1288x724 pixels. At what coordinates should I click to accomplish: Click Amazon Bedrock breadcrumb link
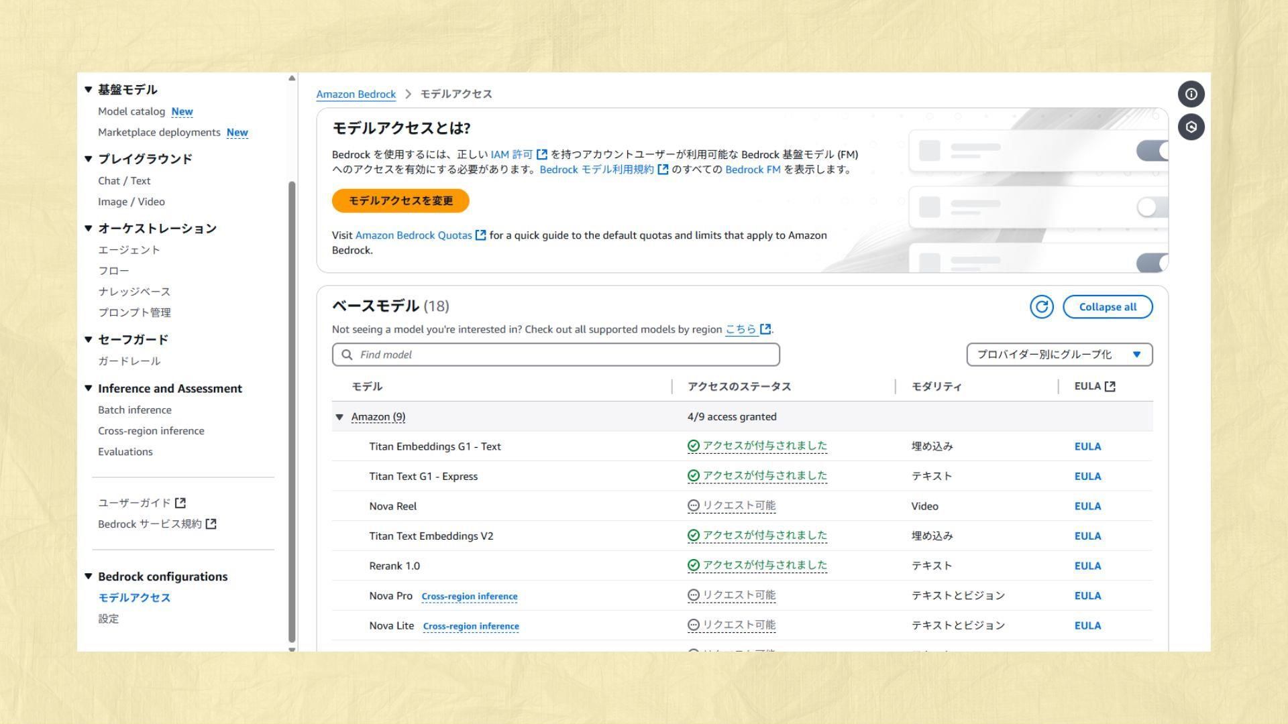pos(356,94)
